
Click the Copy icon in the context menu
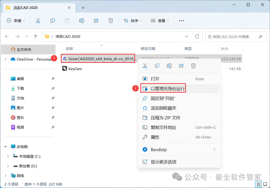157,66
